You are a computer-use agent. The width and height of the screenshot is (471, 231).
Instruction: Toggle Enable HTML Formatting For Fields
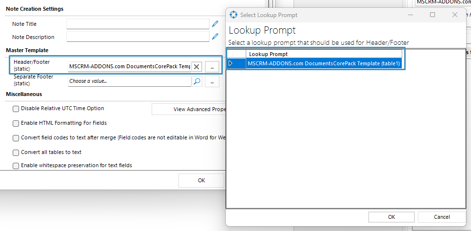tap(16, 123)
